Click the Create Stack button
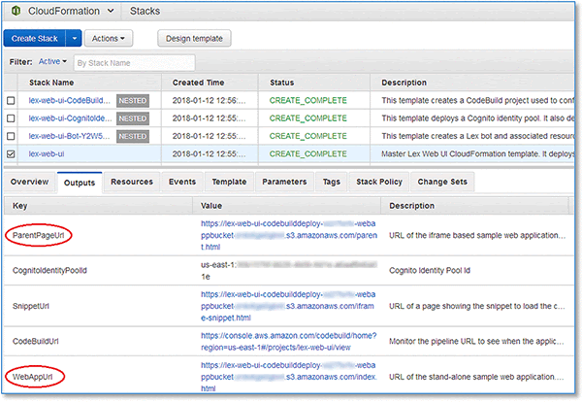The image size is (582, 403). (x=35, y=38)
